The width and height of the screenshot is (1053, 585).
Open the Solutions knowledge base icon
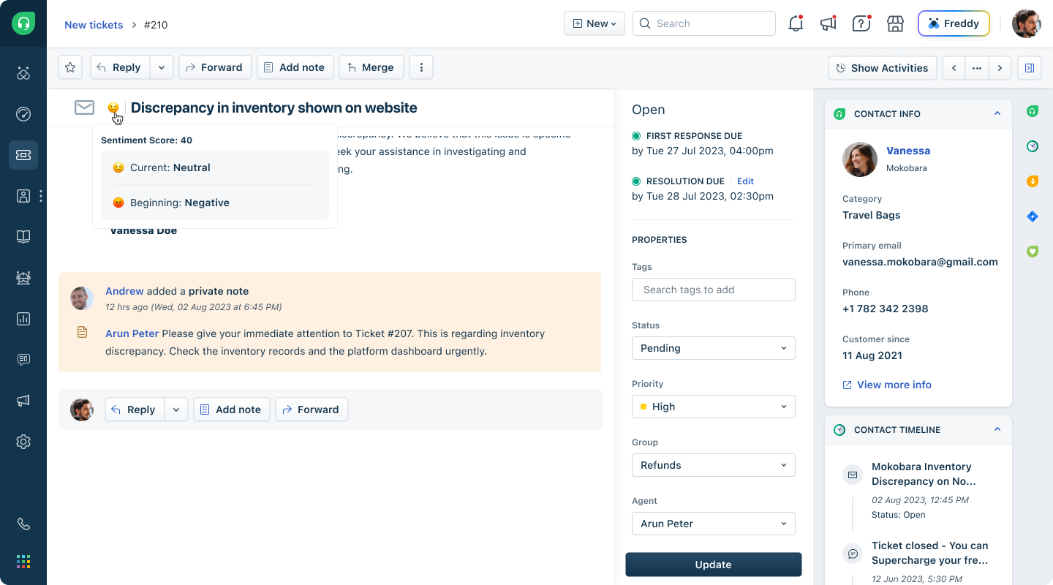(23, 237)
